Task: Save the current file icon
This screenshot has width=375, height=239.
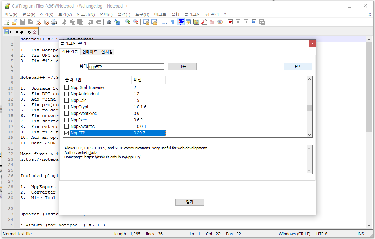Action: (x=22, y=22)
